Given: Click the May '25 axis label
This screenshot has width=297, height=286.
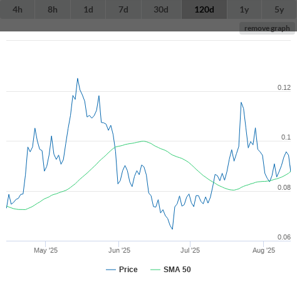Looking at the screenshot, I should [x=46, y=250].
